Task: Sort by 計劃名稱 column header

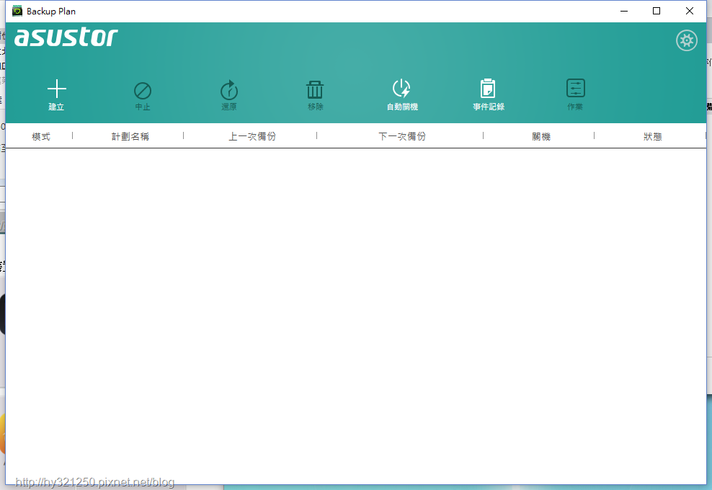Action: (130, 136)
